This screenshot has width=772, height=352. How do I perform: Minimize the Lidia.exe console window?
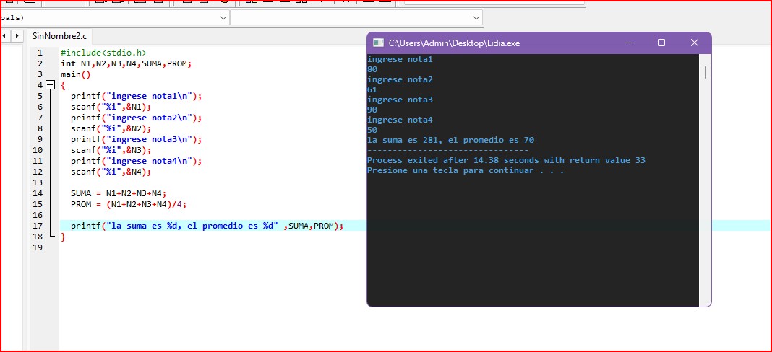pos(627,43)
